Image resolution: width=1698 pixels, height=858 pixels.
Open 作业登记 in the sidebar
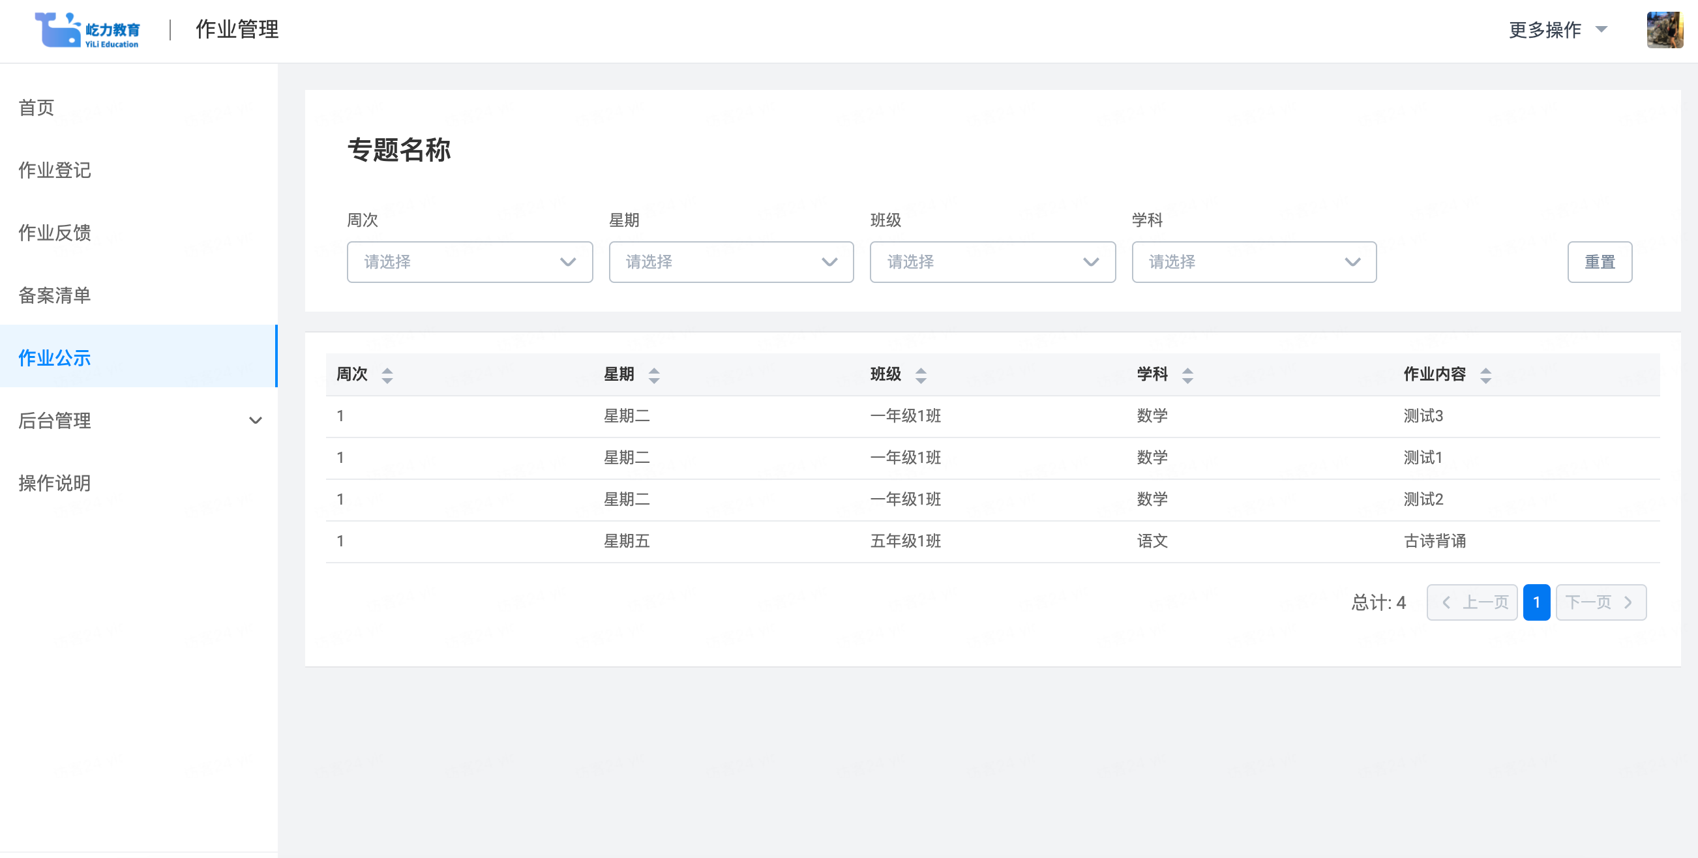tap(55, 170)
